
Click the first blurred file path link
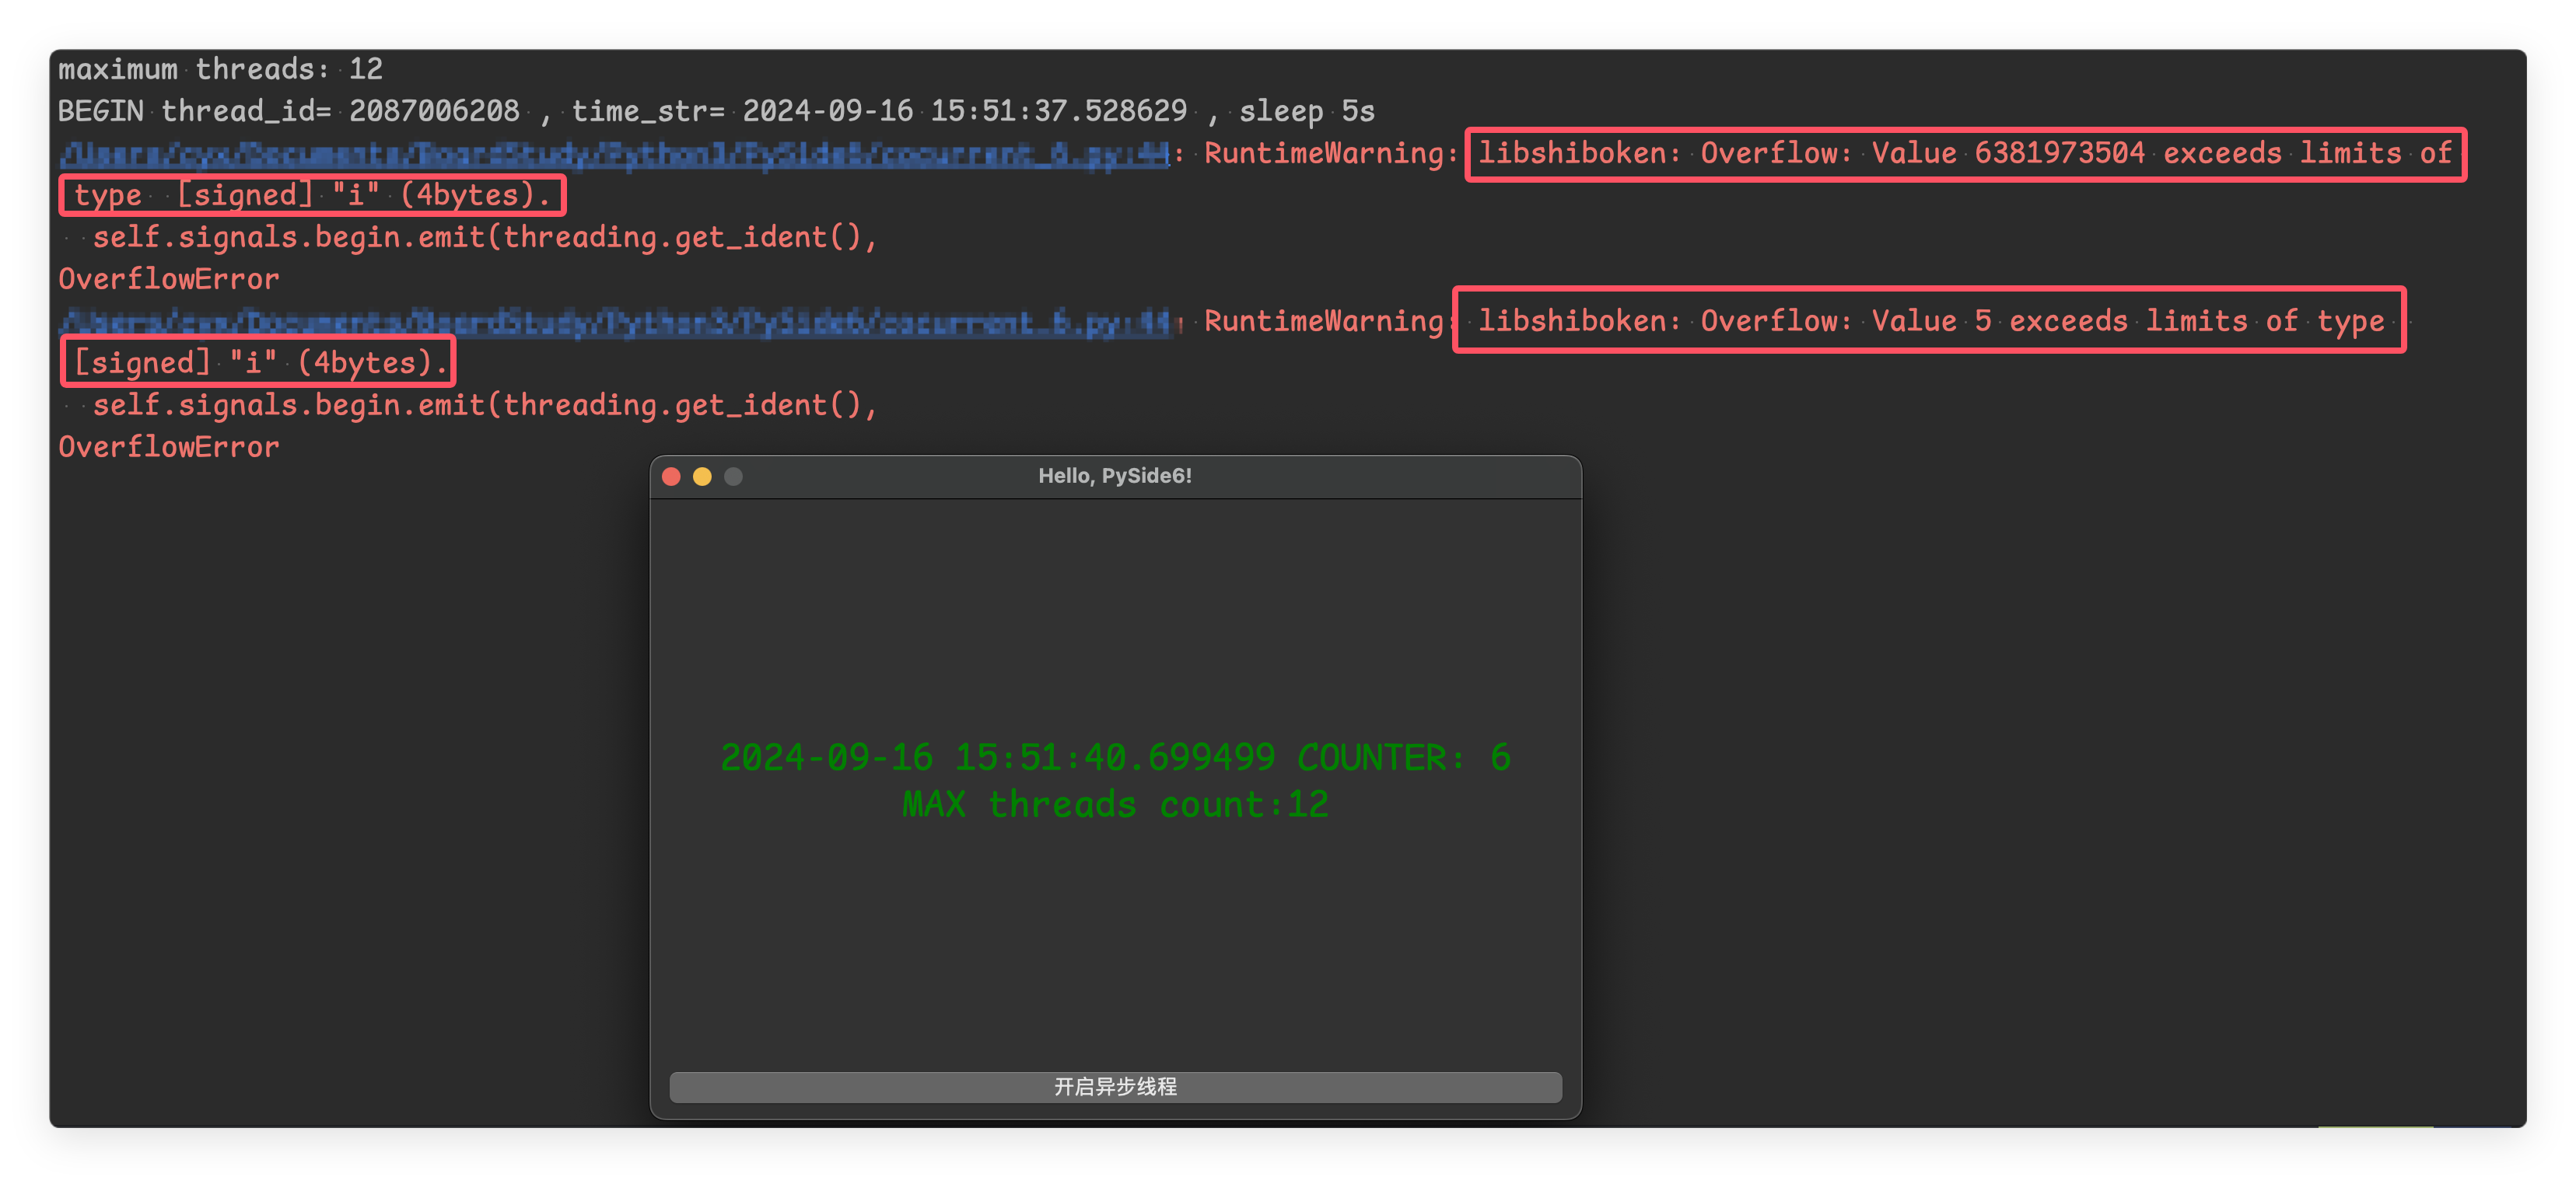pos(614,154)
